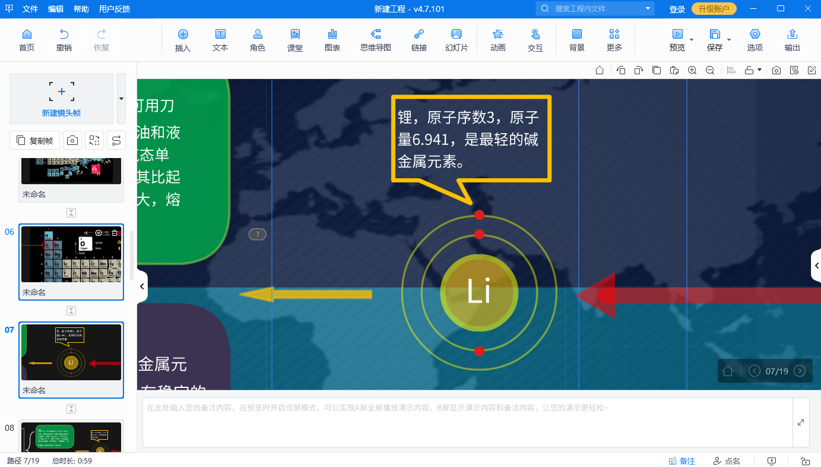Open frame 06 settings hexagon icon
Screen dimensions: 821x467
(x=99, y=233)
